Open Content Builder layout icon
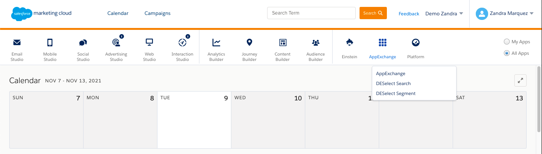This screenshot has height=154, width=542. click(x=283, y=42)
